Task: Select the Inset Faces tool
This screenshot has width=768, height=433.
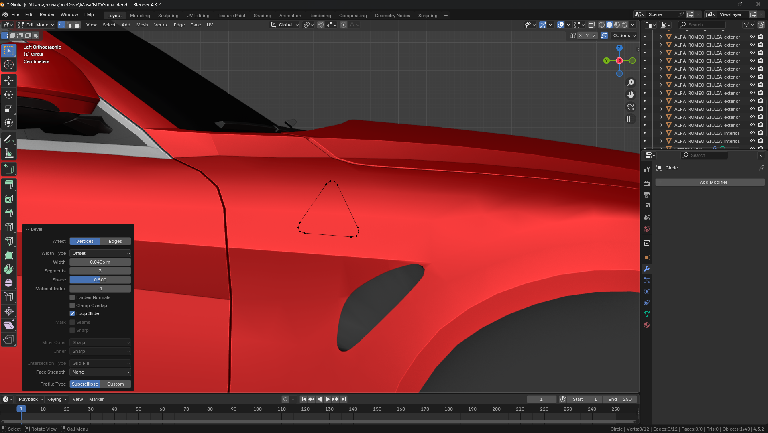Action: pos(9,199)
